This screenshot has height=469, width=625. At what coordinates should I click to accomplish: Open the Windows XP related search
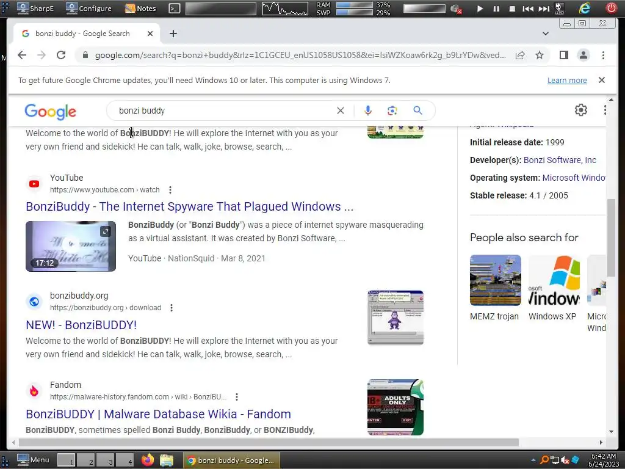point(554,288)
